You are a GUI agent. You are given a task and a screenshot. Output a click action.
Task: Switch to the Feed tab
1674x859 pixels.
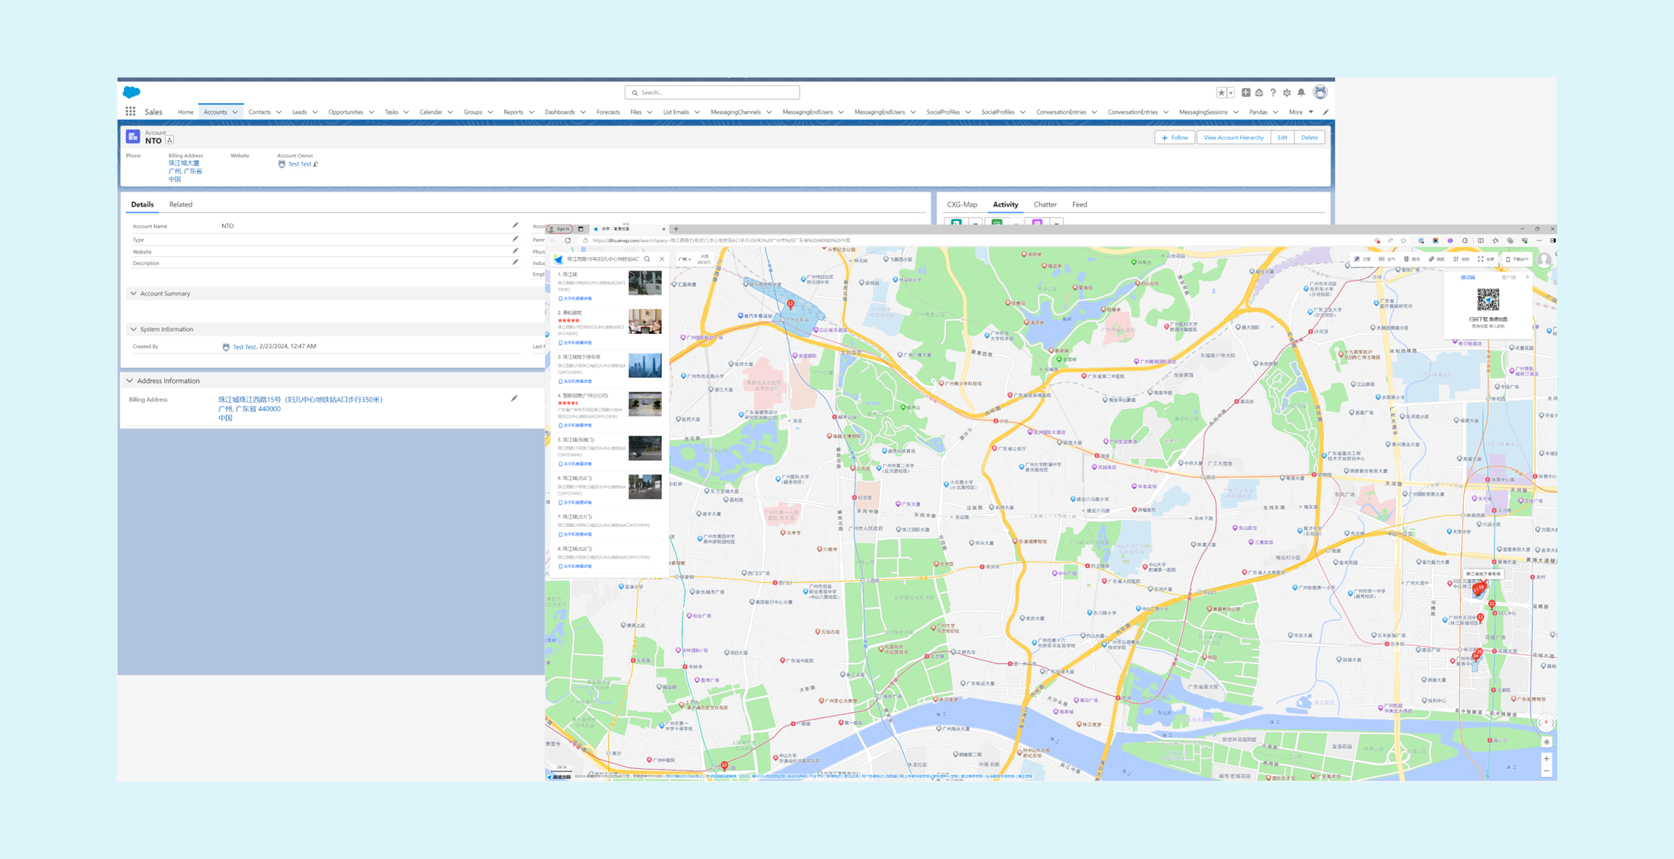click(1080, 204)
